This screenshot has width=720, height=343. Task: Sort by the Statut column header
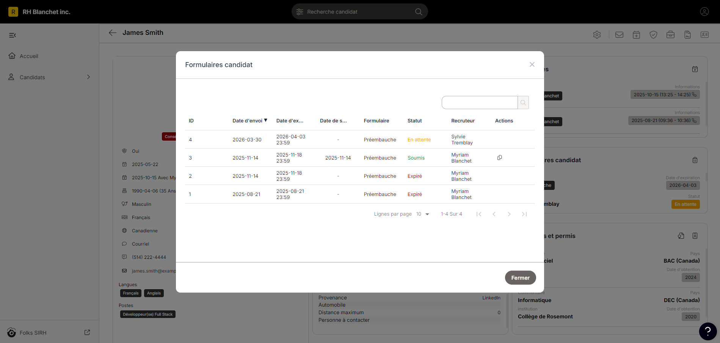point(415,121)
